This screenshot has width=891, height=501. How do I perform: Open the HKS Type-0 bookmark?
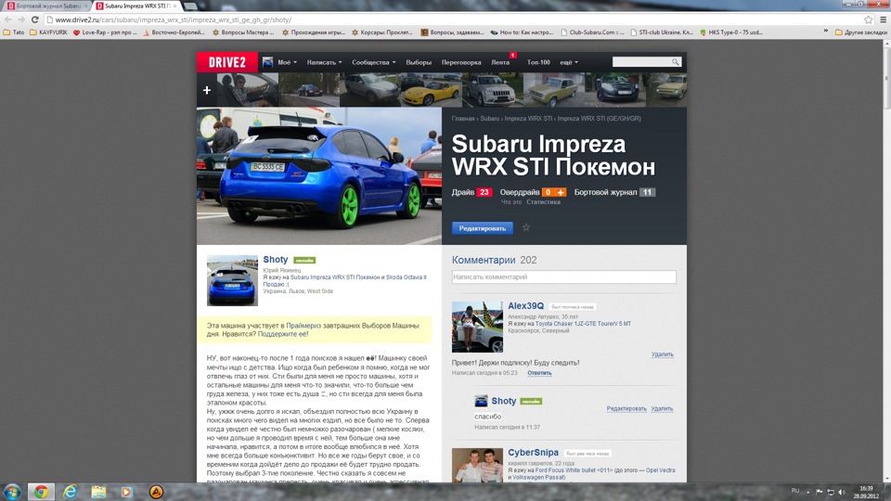pos(730,32)
